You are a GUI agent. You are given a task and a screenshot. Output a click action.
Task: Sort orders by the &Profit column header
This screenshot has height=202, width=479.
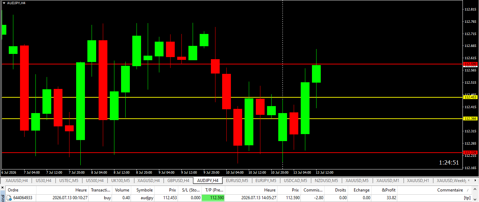click(388, 190)
